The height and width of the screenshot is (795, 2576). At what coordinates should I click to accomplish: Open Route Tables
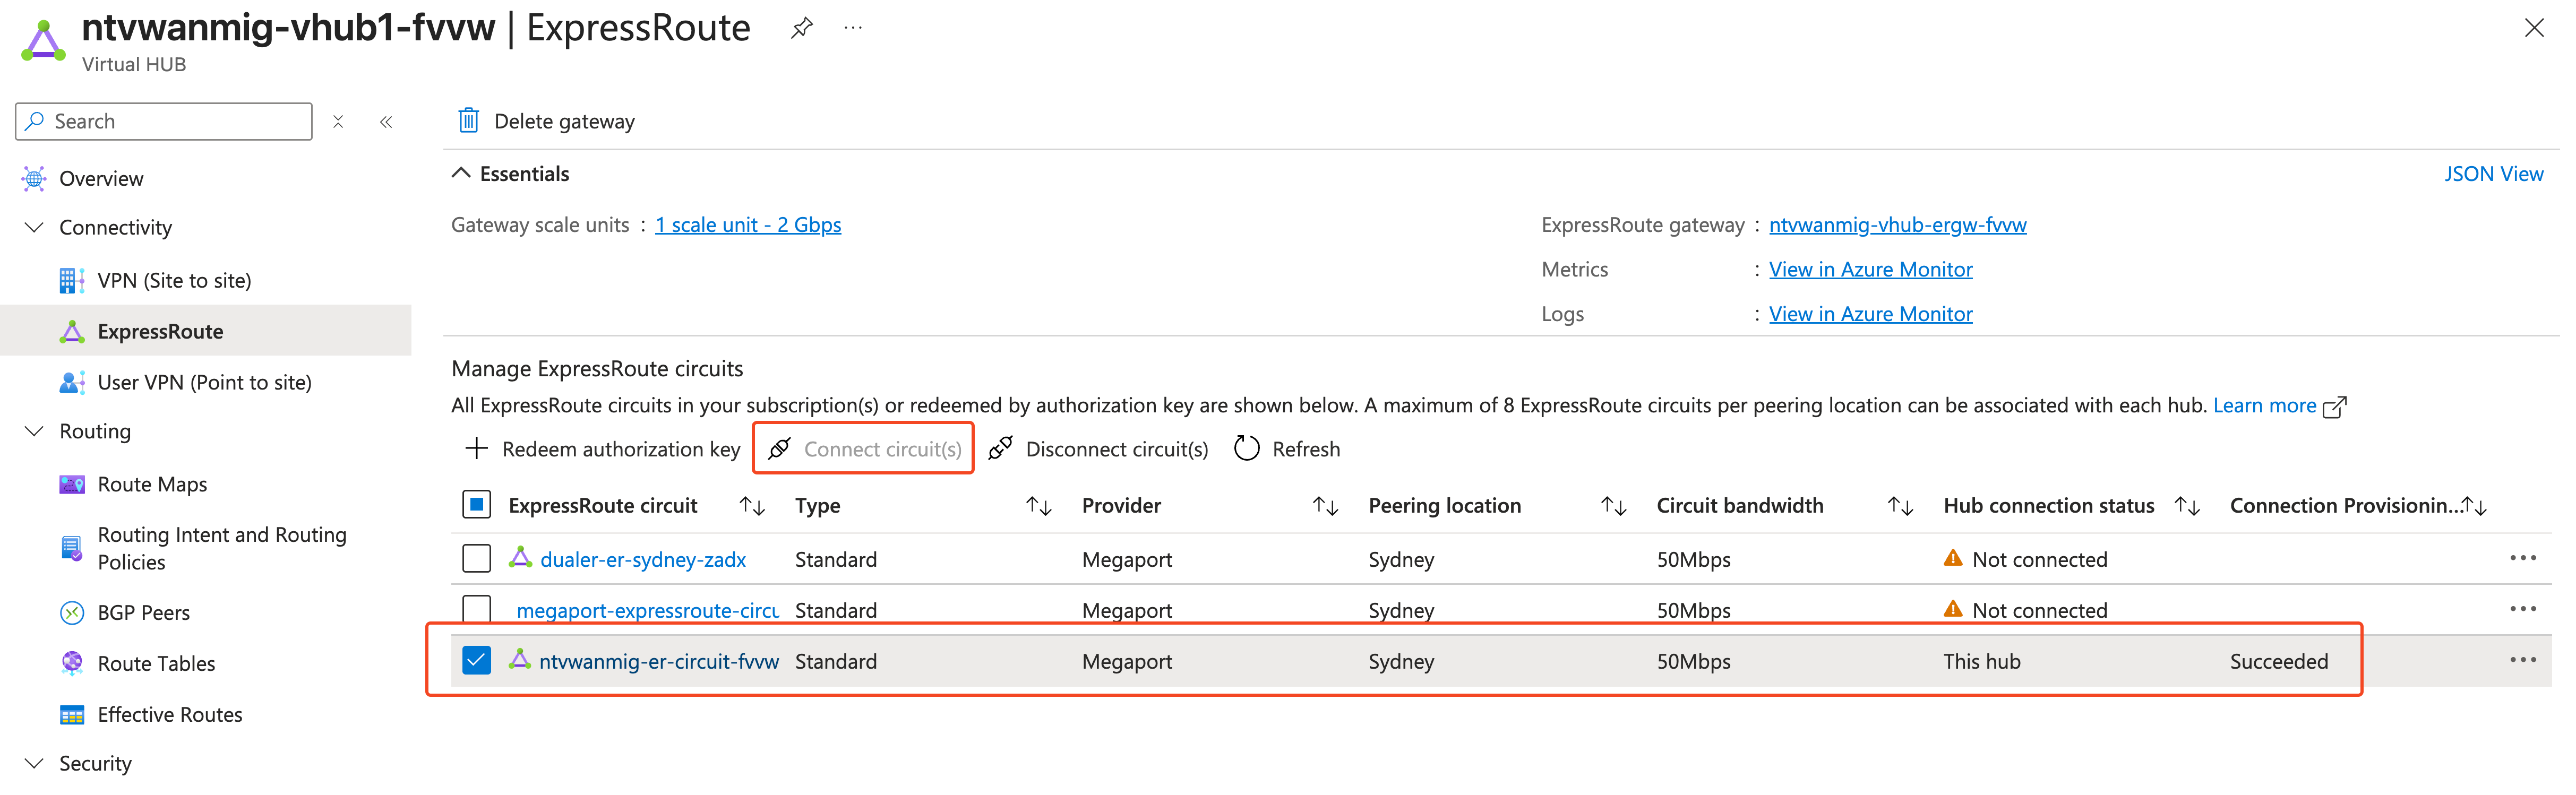pyautogui.click(x=156, y=663)
